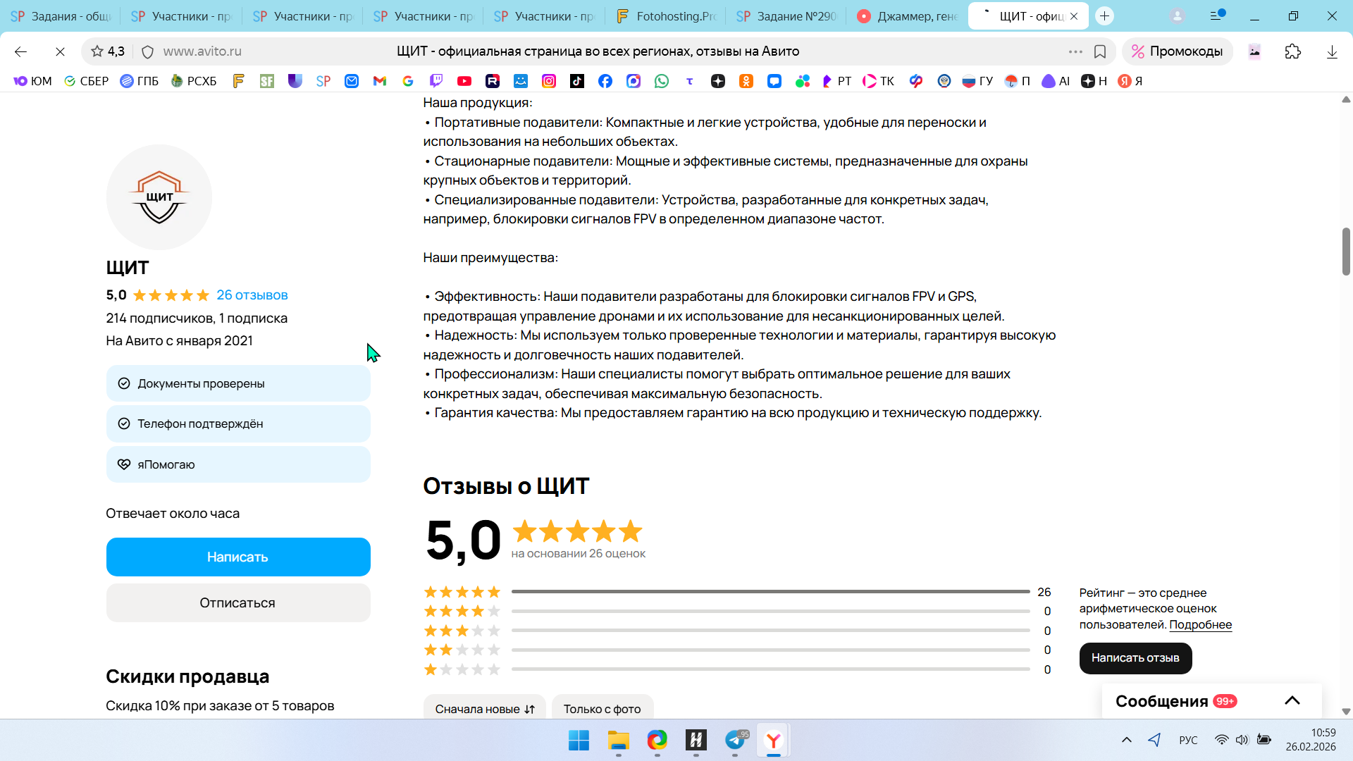The image size is (1353, 761).
Task: Click the Windows Start button
Action: point(579,740)
